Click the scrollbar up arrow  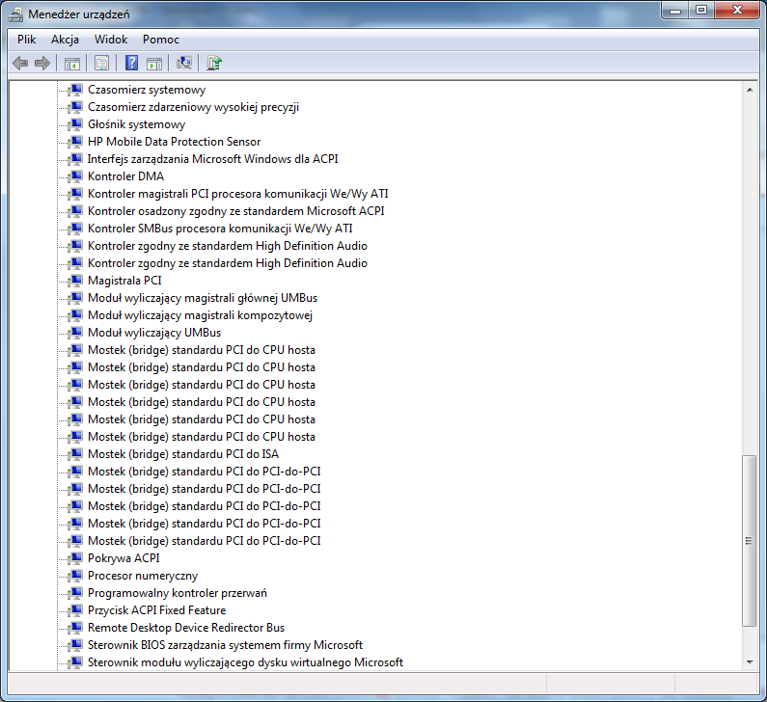coord(750,90)
